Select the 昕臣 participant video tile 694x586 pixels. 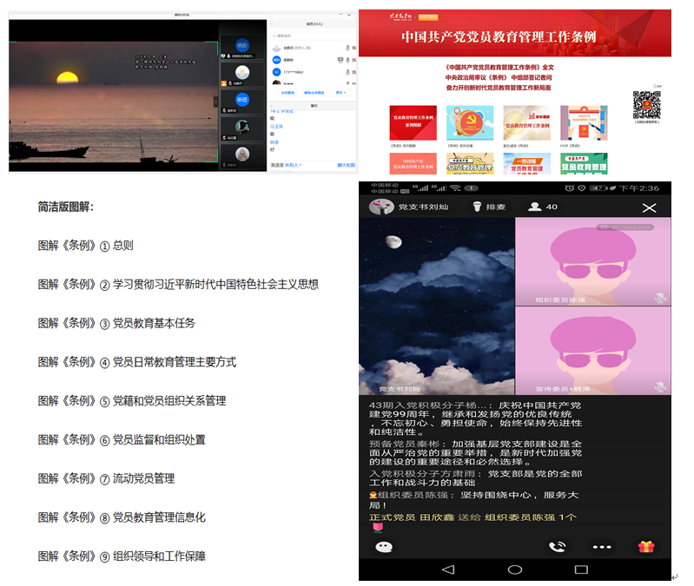pos(242,101)
